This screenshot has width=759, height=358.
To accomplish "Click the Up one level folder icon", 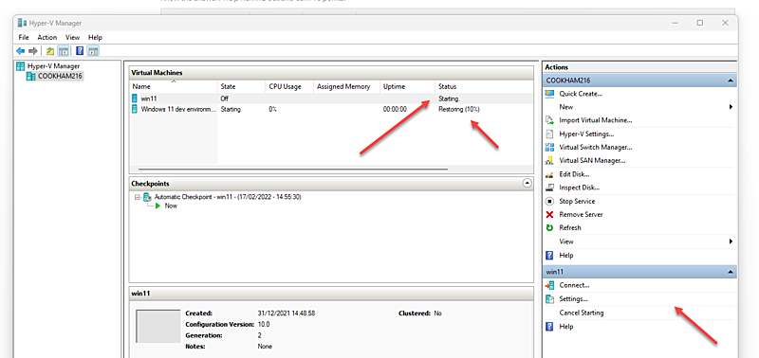I will 50,51.
